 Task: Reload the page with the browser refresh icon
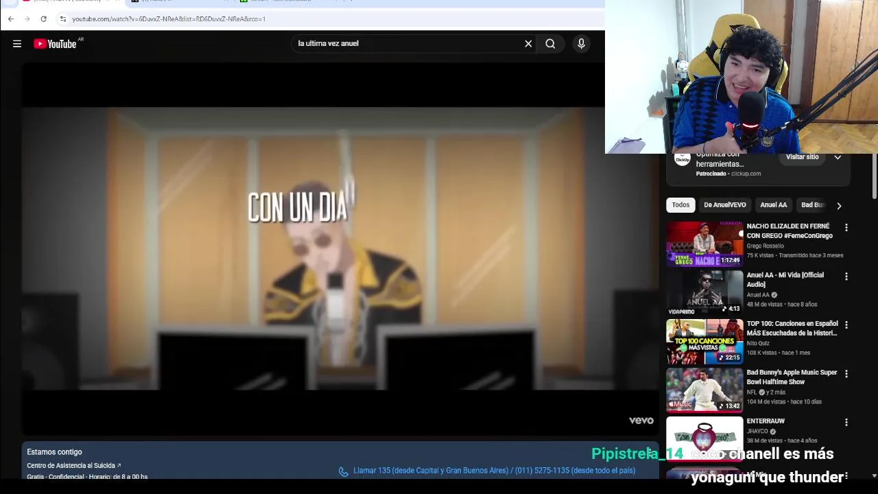[x=43, y=19]
